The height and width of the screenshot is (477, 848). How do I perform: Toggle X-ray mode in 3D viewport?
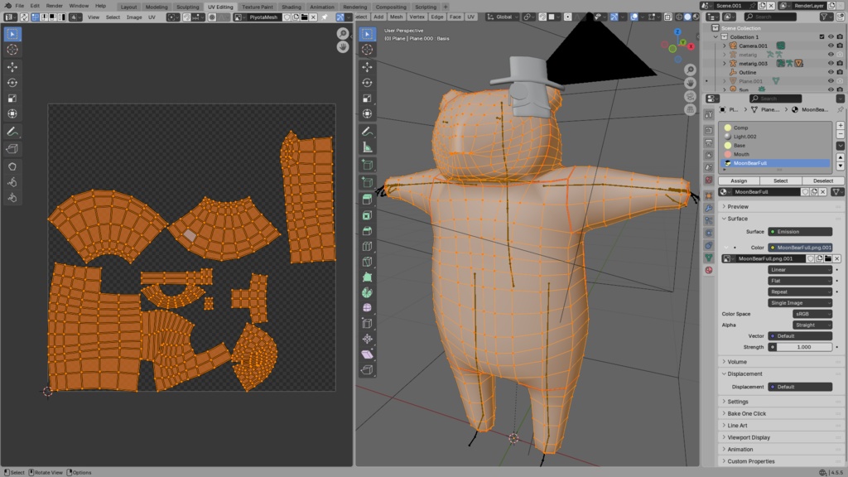tap(668, 17)
